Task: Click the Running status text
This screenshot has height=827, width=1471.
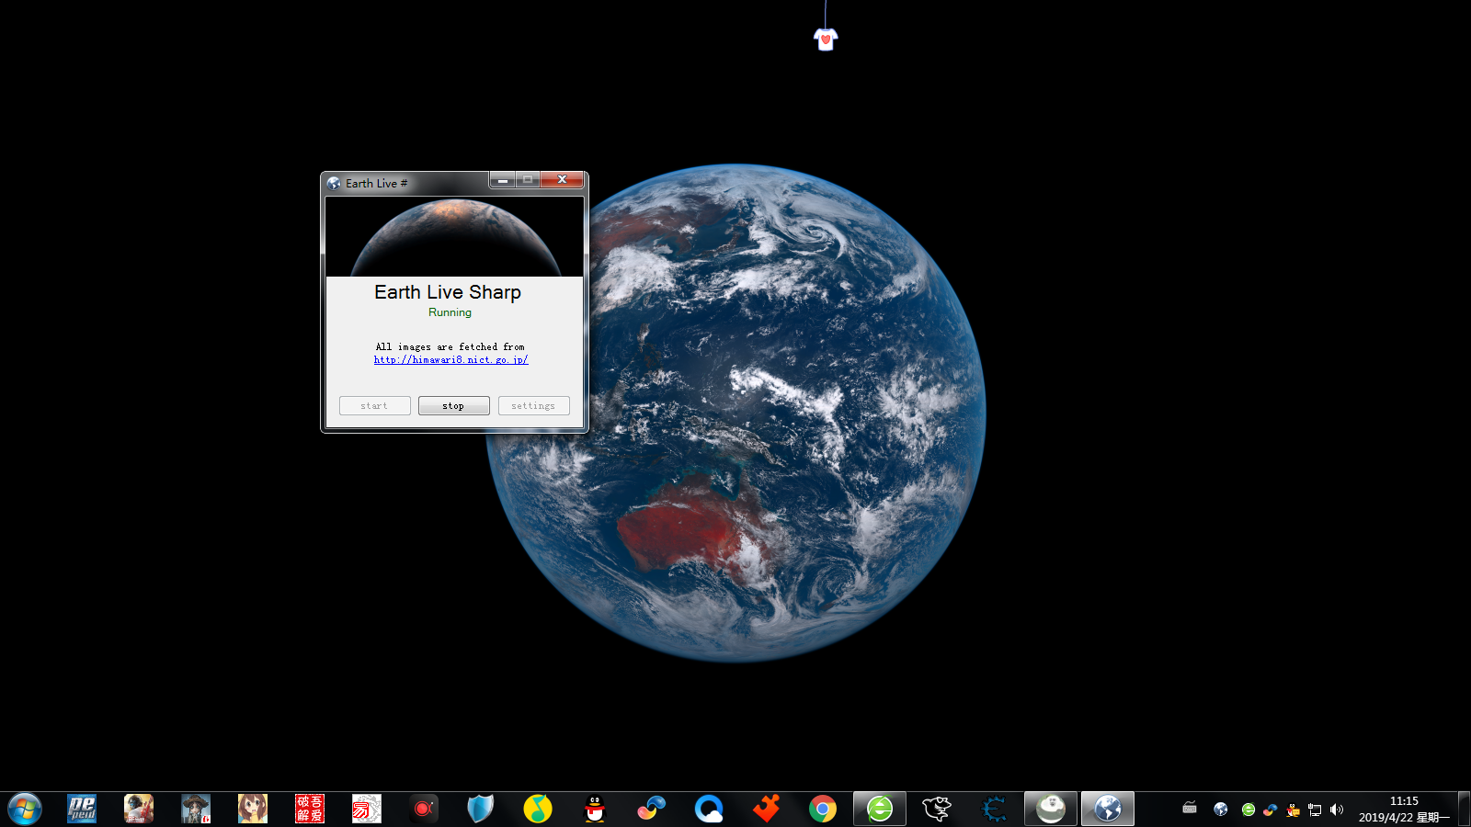Action: (x=450, y=312)
